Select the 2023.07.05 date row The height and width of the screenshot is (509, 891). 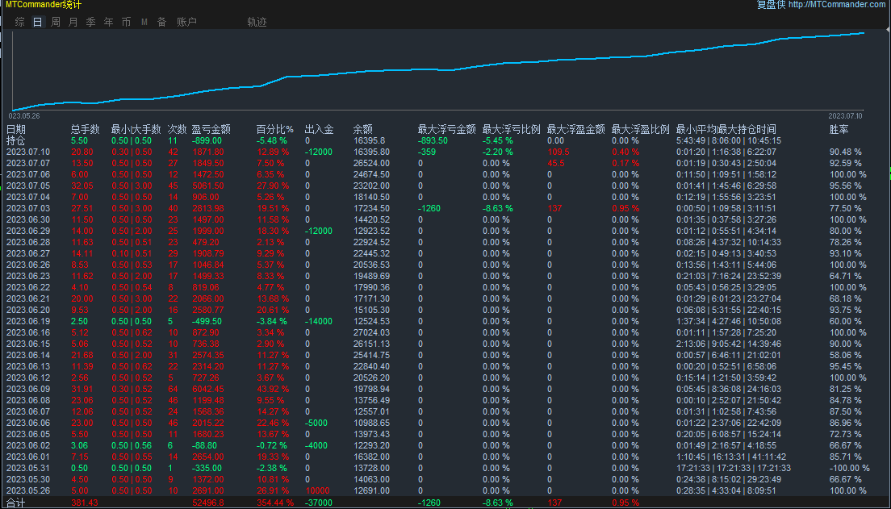click(27, 186)
